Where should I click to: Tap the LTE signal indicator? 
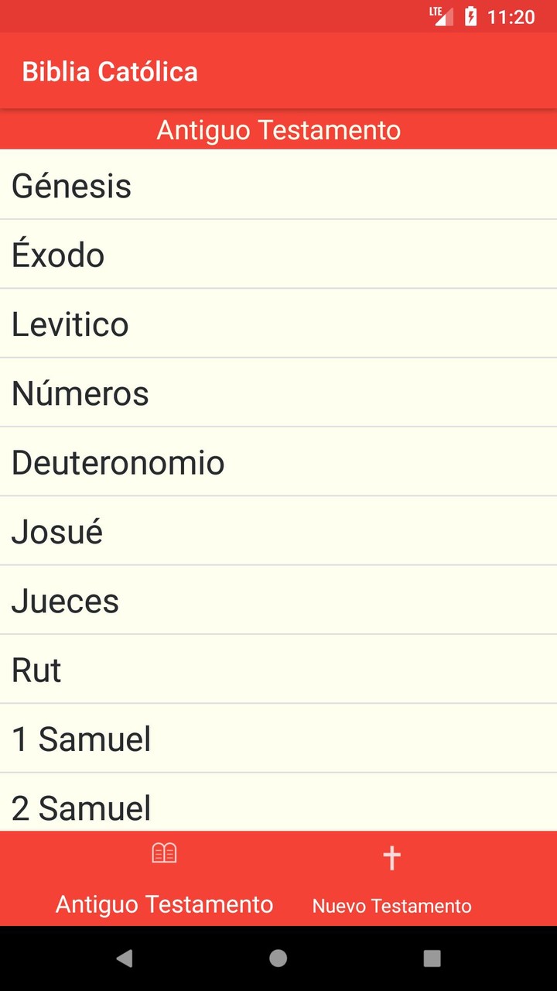click(x=441, y=15)
